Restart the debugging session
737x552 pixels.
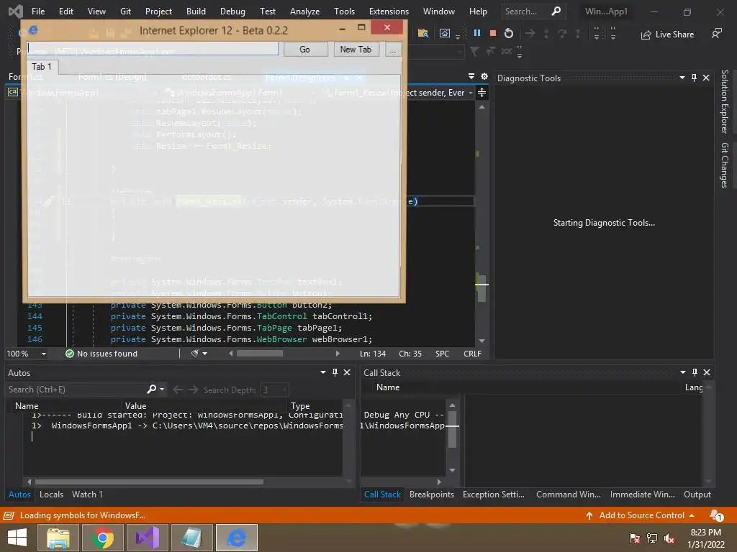click(509, 33)
